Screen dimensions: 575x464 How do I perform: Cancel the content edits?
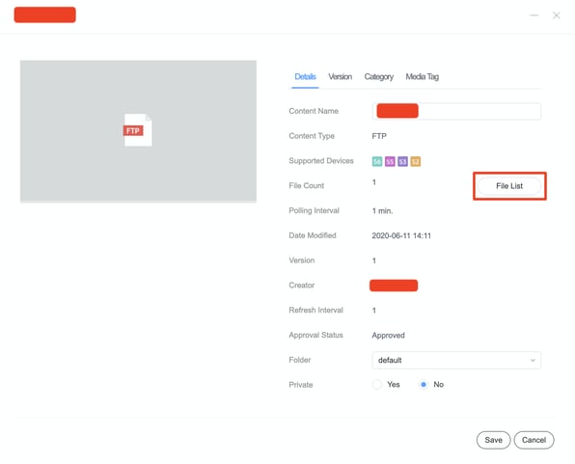tap(534, 440)
